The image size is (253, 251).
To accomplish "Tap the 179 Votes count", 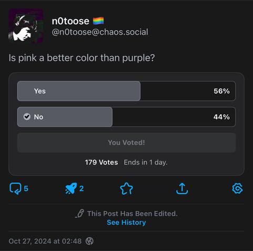I will [x=102, y=162].
